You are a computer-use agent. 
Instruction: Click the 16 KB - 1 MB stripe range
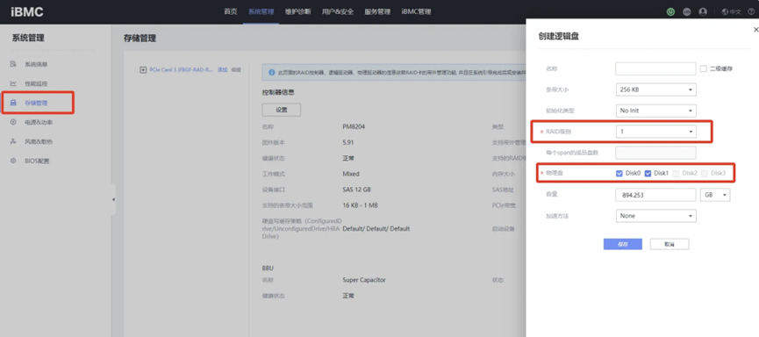pos(360,205)
